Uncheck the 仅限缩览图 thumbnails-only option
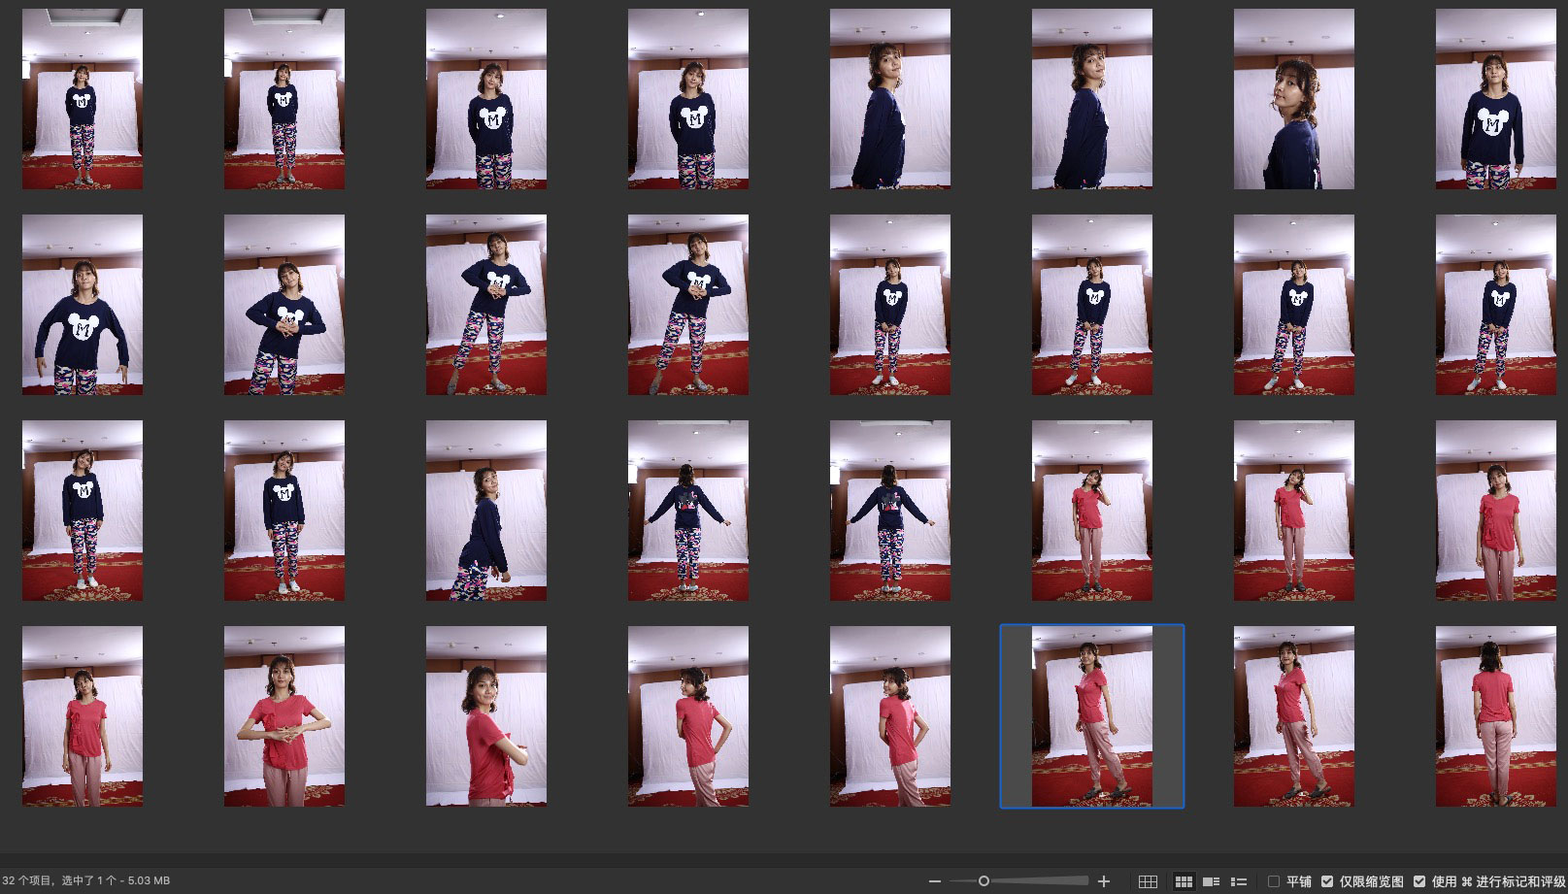1568x894 pixels. pos(1327,881)
